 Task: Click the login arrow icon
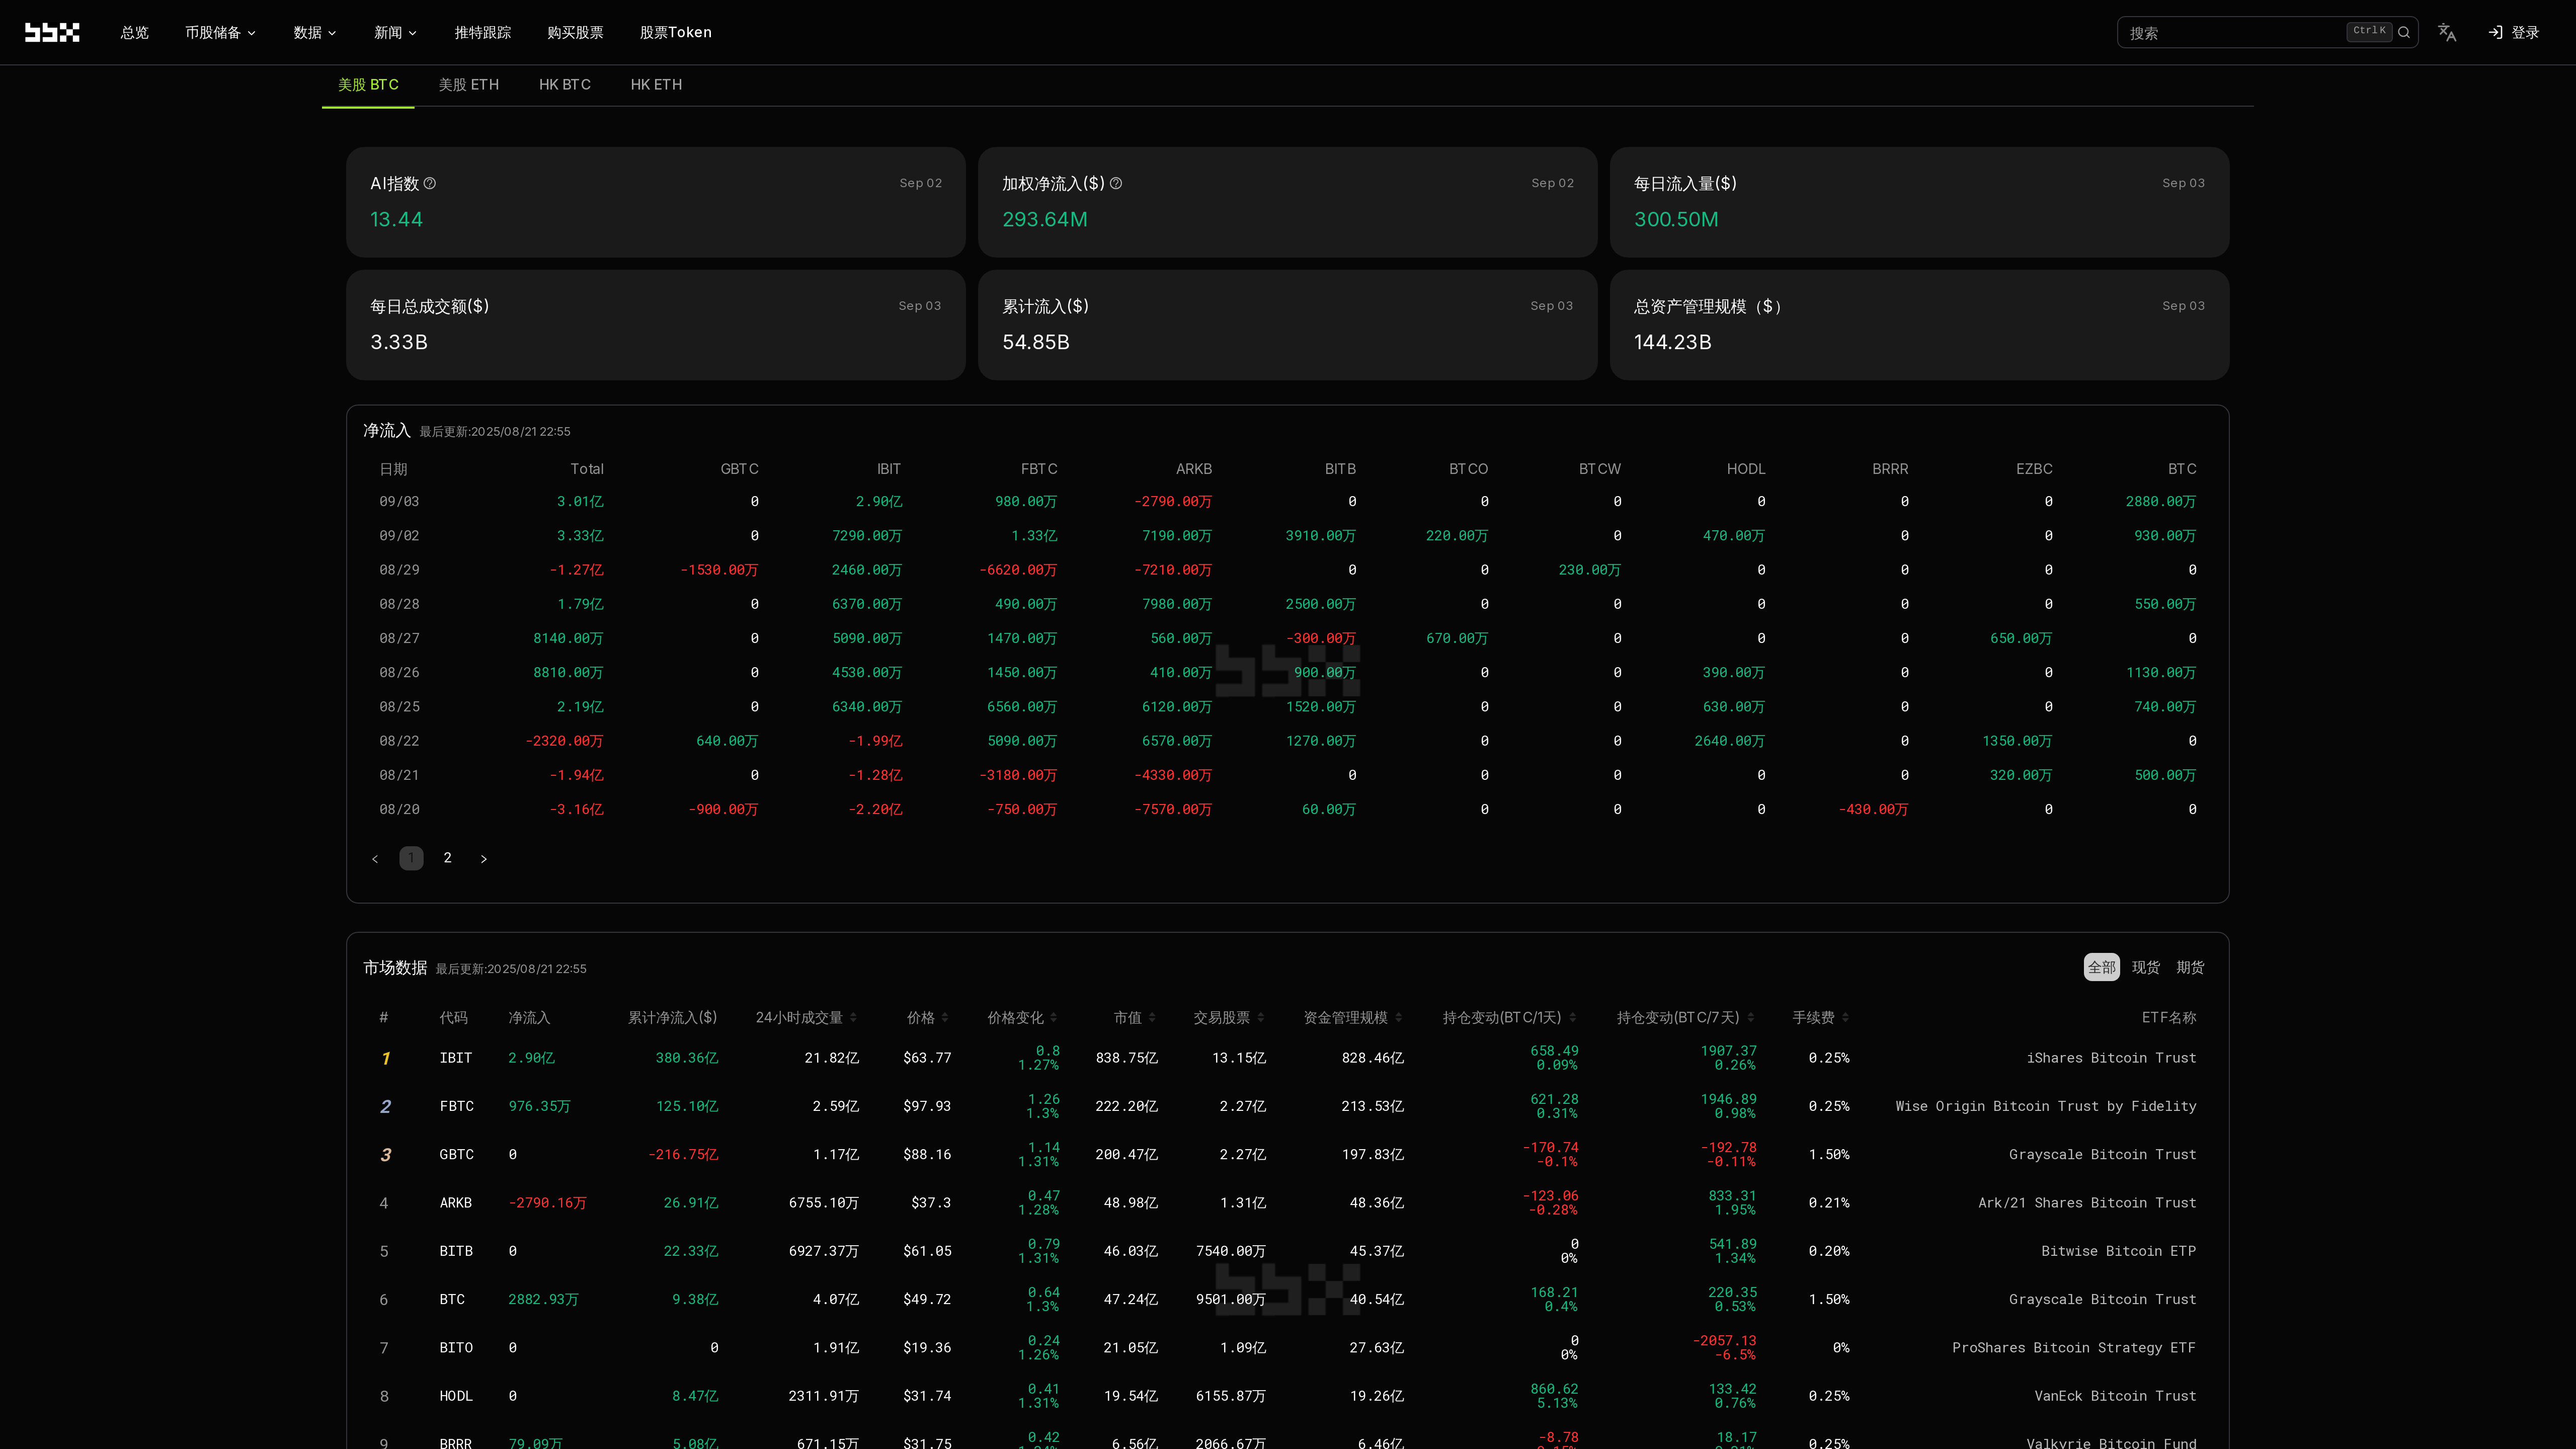[2496, 32]
